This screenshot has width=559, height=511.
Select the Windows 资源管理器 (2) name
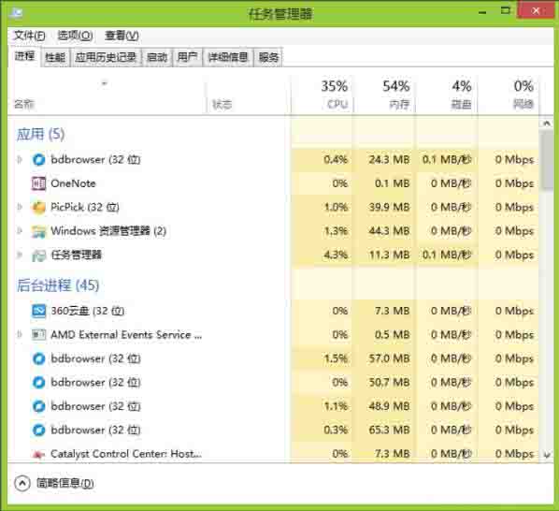point(108,231)
